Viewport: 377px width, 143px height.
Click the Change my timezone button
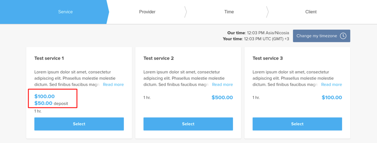(317, 36)
